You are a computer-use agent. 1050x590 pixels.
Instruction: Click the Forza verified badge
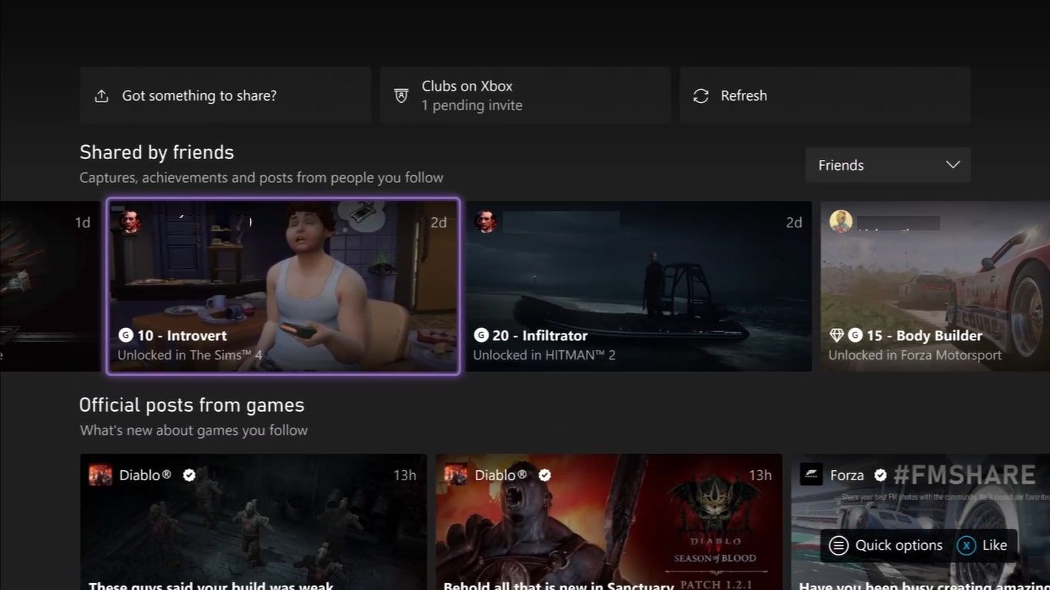880,476
